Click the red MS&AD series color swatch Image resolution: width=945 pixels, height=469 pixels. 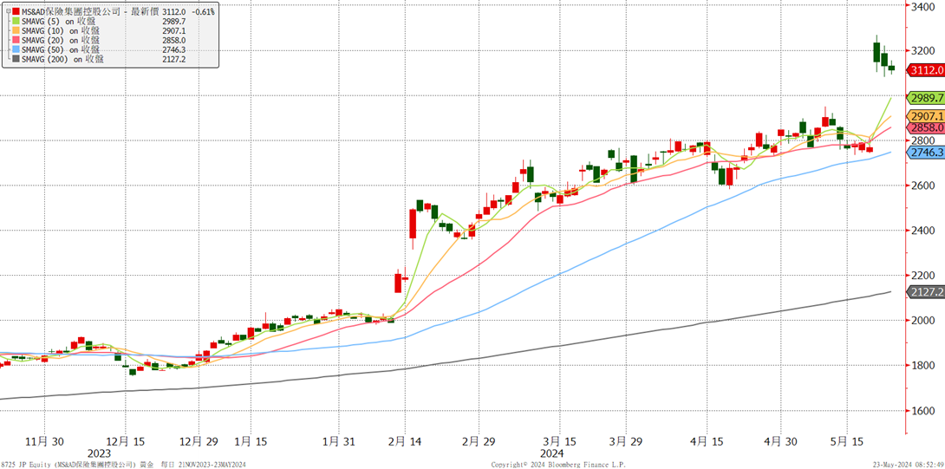click(x=16, y=11)
